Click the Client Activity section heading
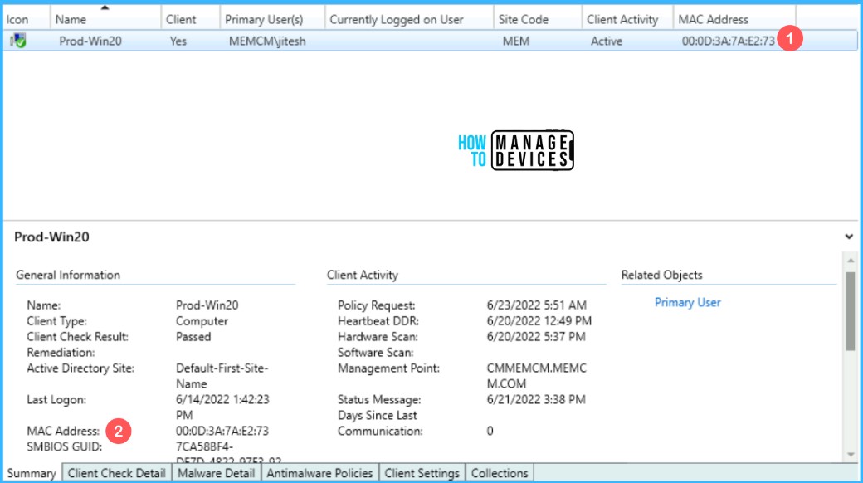Screen dimensions: 863x483 362,275
